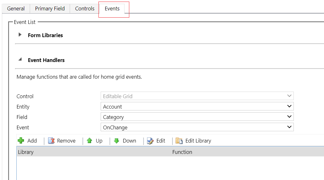Expand the Form Libraries section triangle
The height and width of the screenshot is (180, 324).
20,35
